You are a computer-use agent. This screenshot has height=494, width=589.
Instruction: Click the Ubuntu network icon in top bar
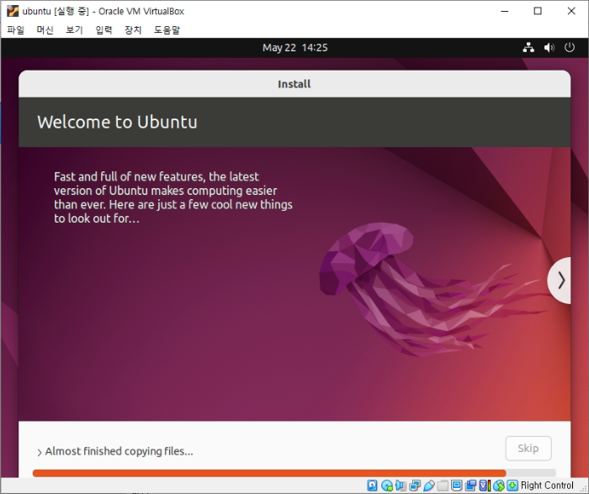point(528,48)
